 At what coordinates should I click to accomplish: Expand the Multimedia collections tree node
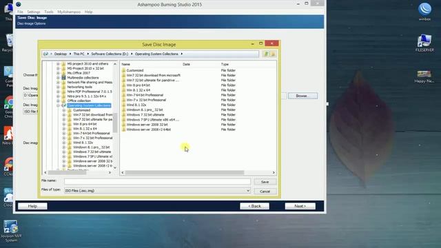tap(58, 78)
